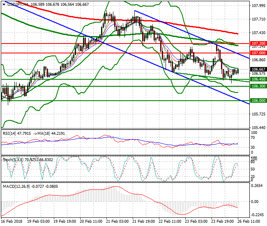Select the 106.450 green support level label
This screenshot has width=267, height=226.
258,79
